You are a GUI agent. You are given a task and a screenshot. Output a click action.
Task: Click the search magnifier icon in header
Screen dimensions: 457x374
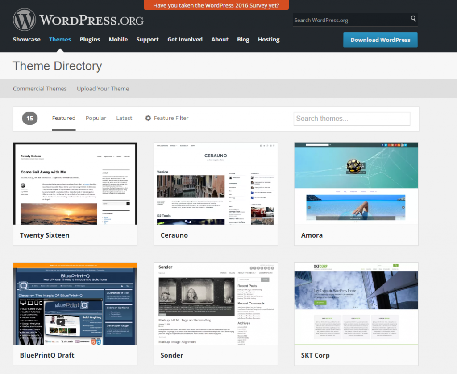pos(413,19)
